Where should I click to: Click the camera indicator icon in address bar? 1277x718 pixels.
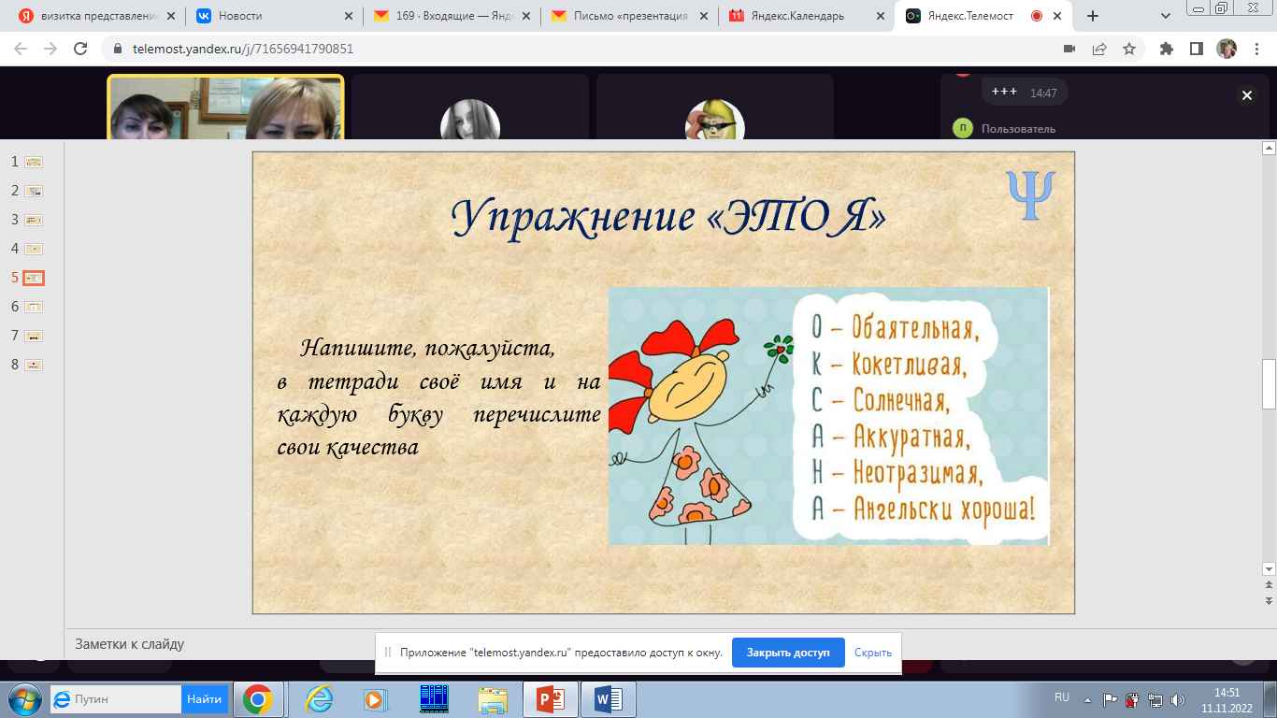click(1069, 49)
